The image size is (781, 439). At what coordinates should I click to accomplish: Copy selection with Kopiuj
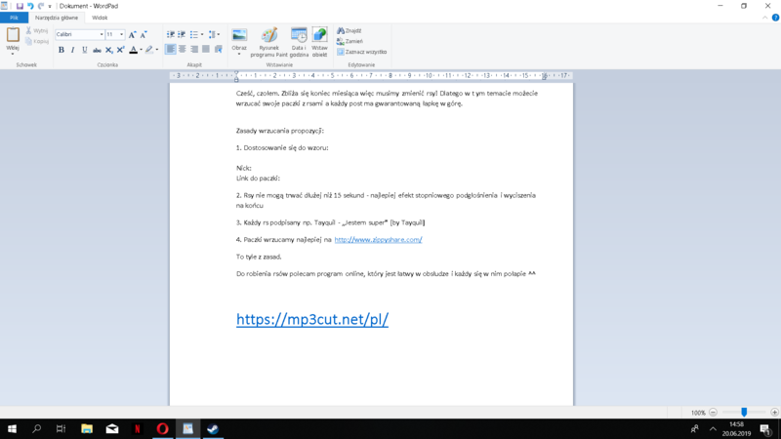[x=37, y=41]
